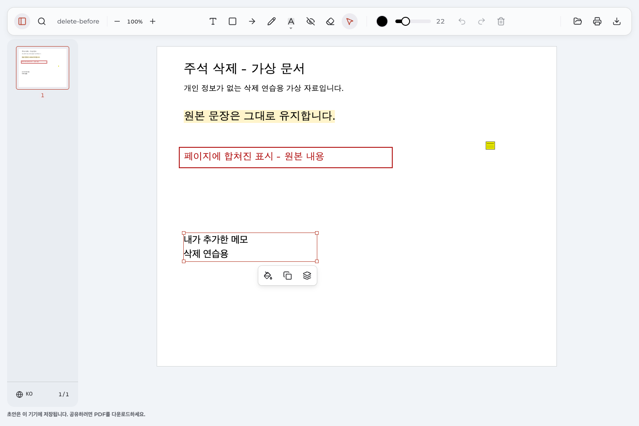The image size is (639, 426).
Task: Select the cursor selection tool
Action: click(350, 21)
